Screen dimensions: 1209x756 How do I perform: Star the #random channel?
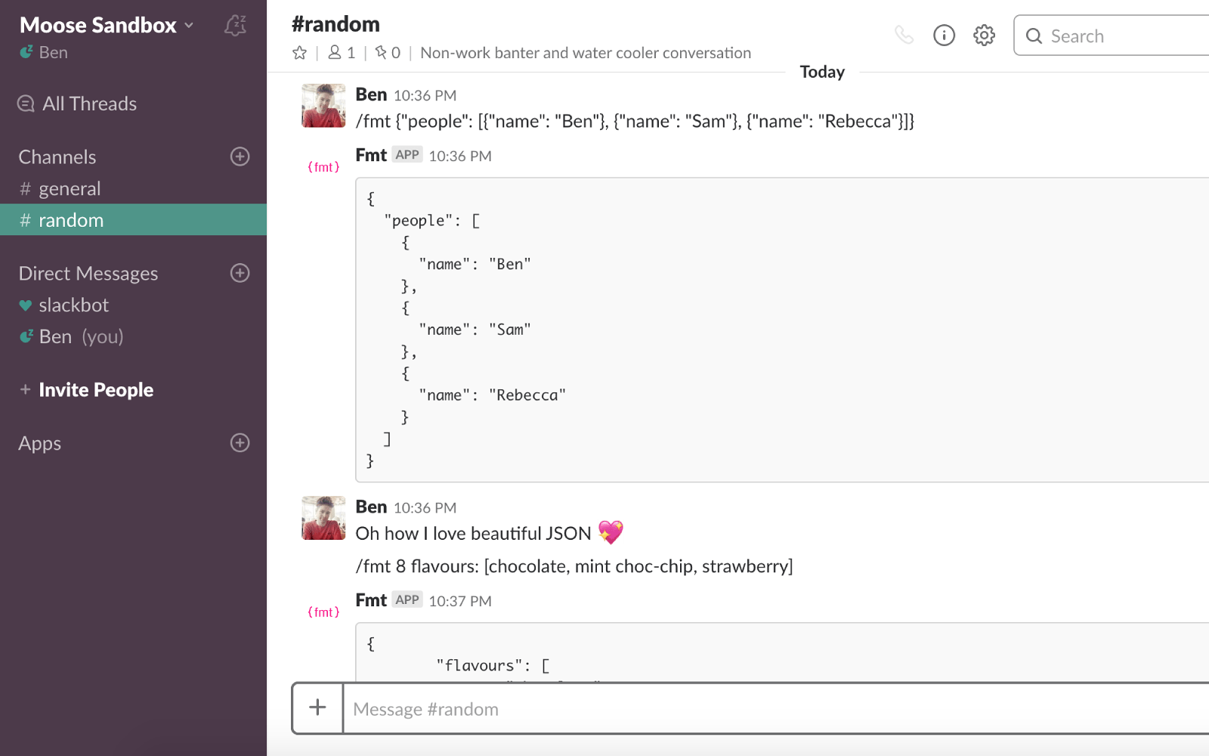coord(300,53)
